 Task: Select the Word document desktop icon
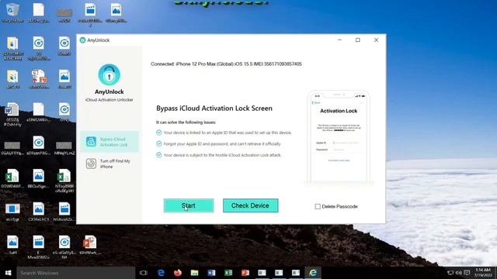(x=12, y=115)
